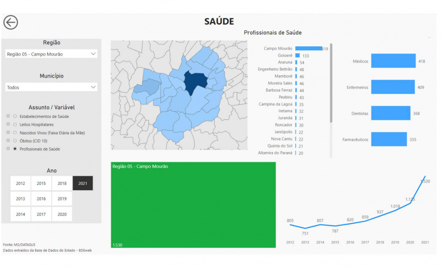The image size is (442, 268).
Task: Click the 2021 point on line chart
Action: point(425,176)
